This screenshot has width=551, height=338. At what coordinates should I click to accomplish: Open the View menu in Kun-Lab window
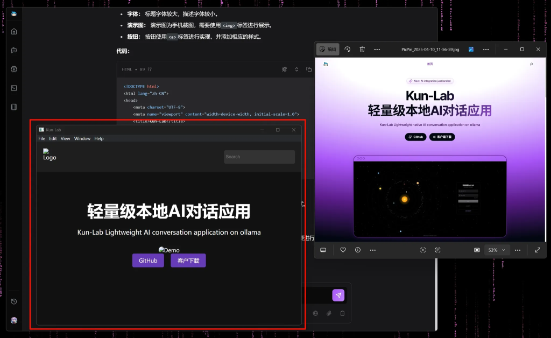[x=65, y=138]
